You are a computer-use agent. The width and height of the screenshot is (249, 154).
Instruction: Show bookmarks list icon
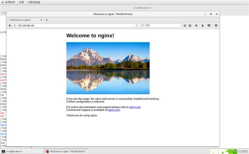190,26
